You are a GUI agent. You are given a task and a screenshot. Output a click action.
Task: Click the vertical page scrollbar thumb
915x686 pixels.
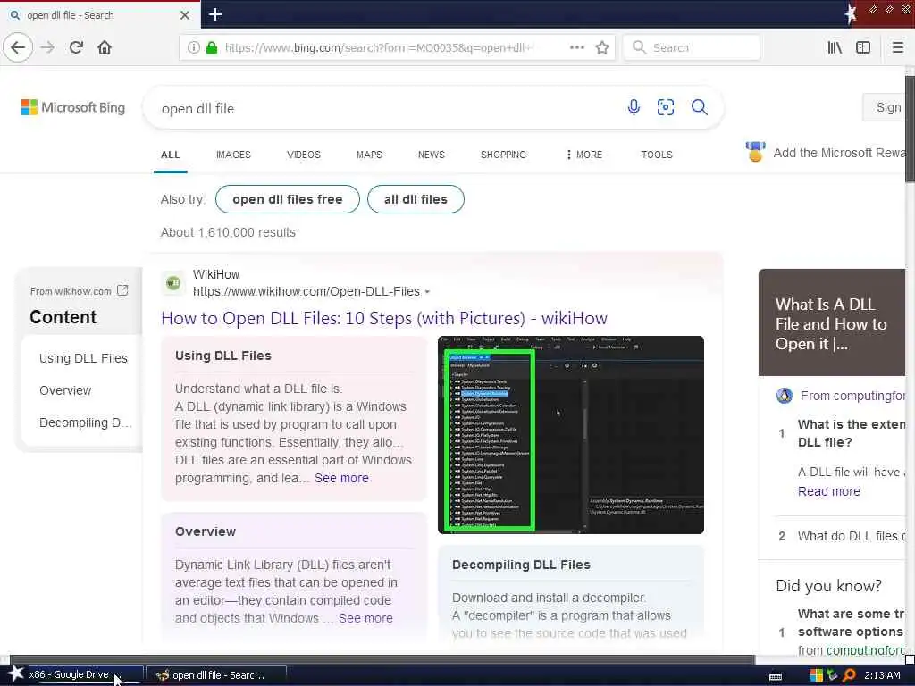pyautogui.click(x=910, y=129)
